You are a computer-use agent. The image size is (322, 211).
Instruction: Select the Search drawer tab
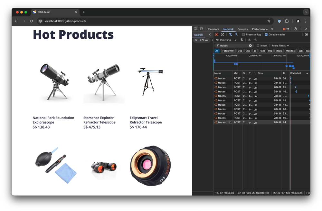tap(198, 34)
